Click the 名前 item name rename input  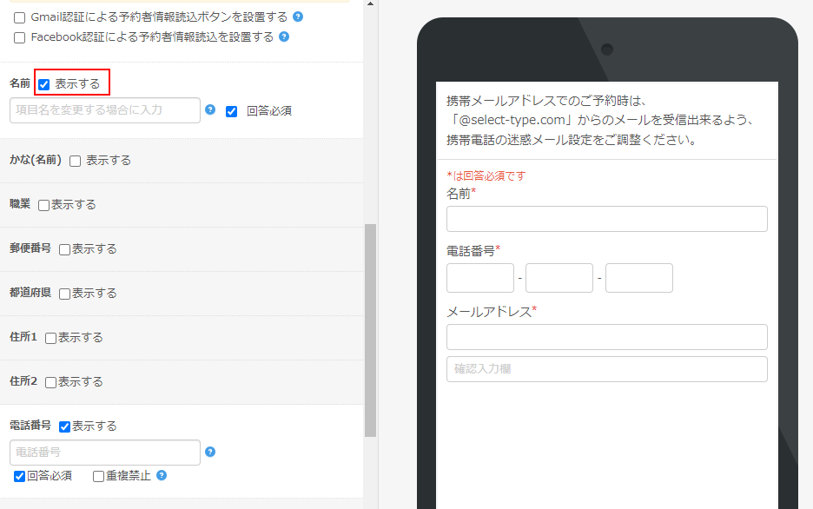105,110
